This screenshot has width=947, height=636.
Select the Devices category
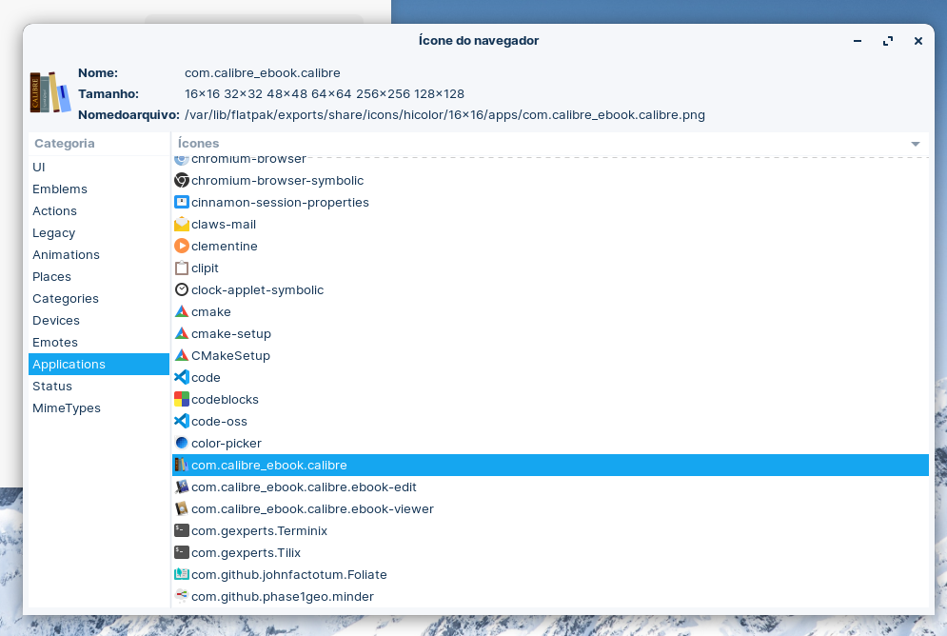point(55,320)
